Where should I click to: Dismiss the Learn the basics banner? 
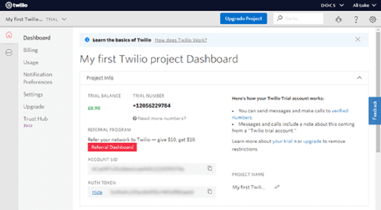tap(358, 40)
